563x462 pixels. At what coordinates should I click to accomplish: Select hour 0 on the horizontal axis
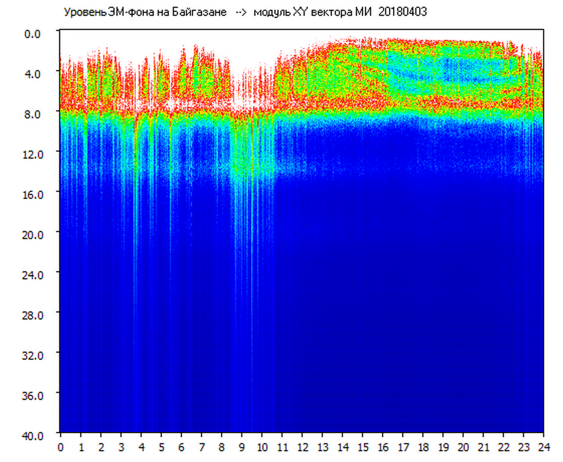click(x=61, y=447)
